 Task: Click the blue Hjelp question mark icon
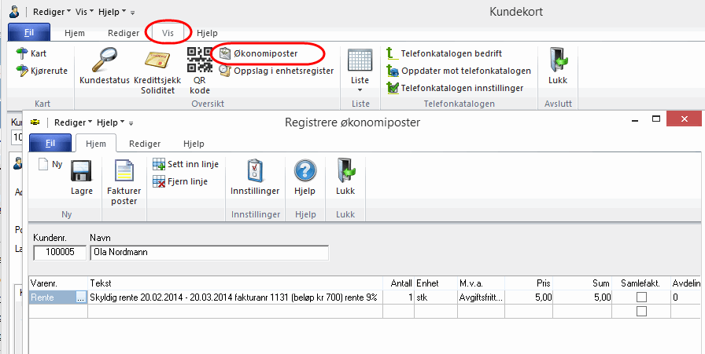(304, 173)
